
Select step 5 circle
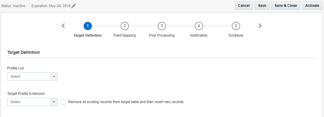coord(236,26)
